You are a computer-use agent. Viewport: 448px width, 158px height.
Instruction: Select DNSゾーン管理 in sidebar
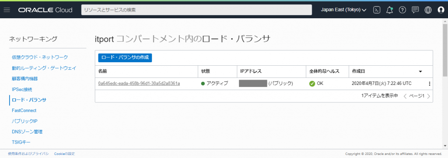27,131
